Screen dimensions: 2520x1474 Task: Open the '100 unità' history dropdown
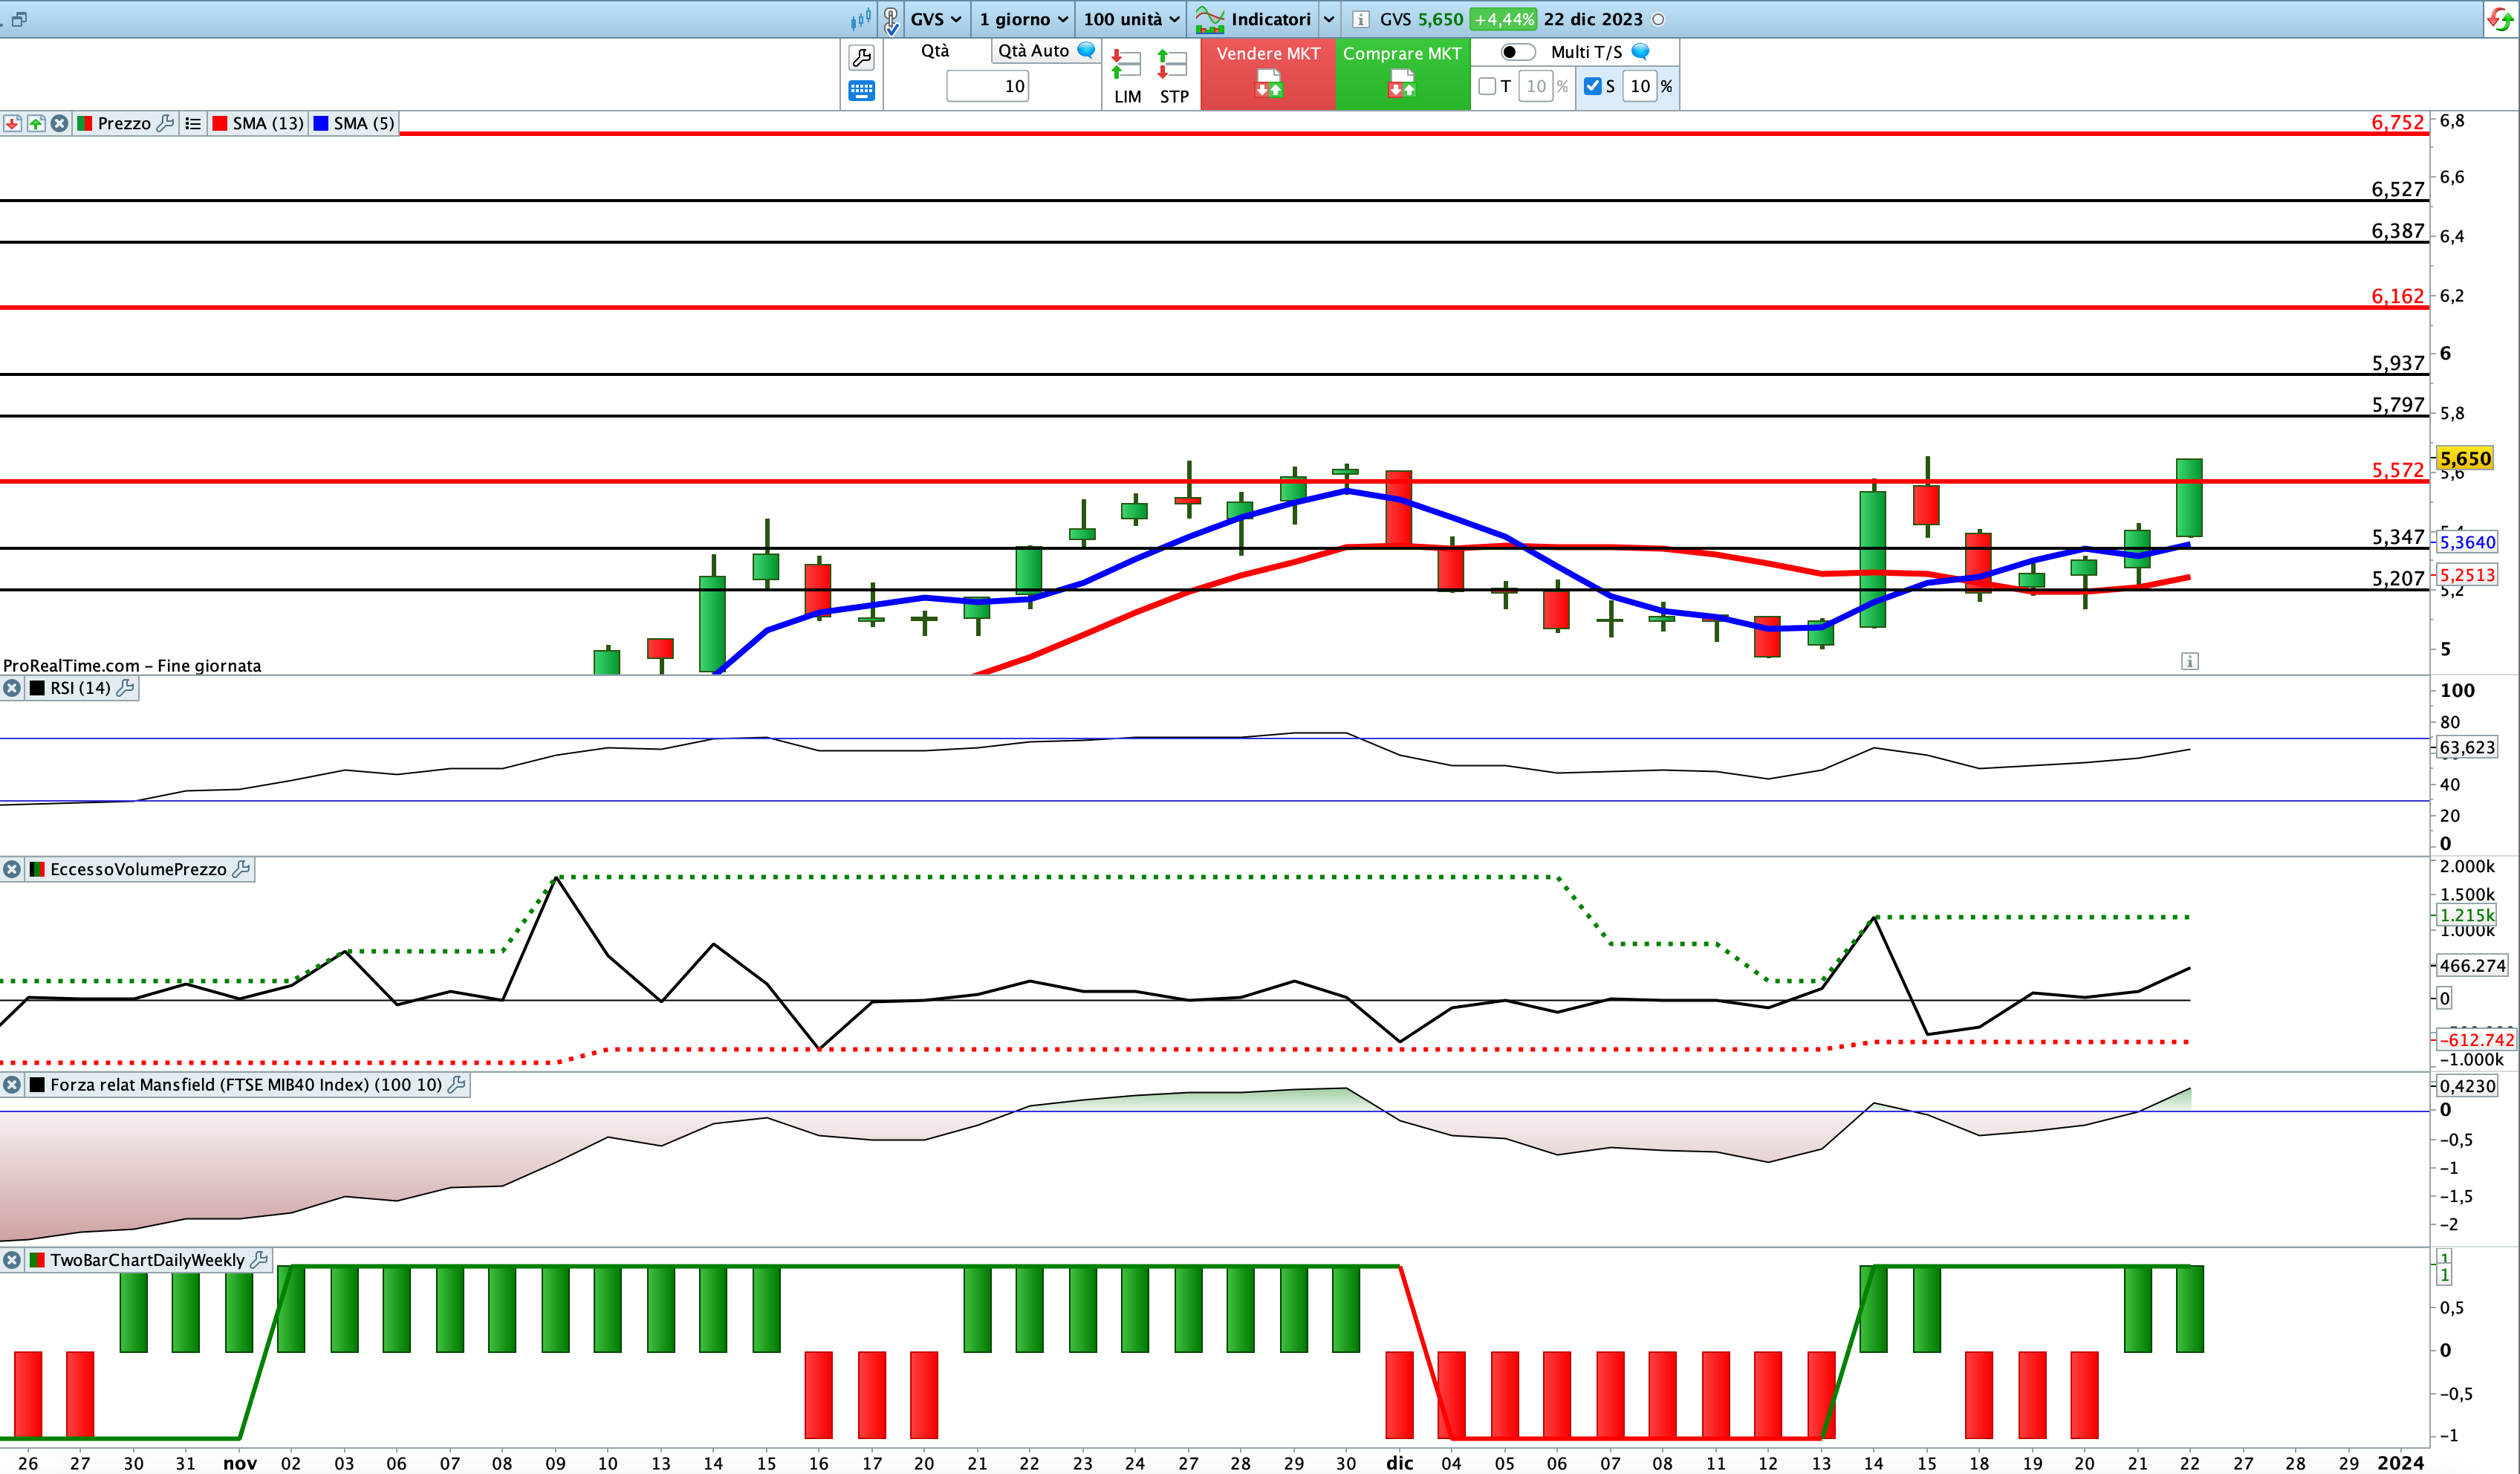1131,19
